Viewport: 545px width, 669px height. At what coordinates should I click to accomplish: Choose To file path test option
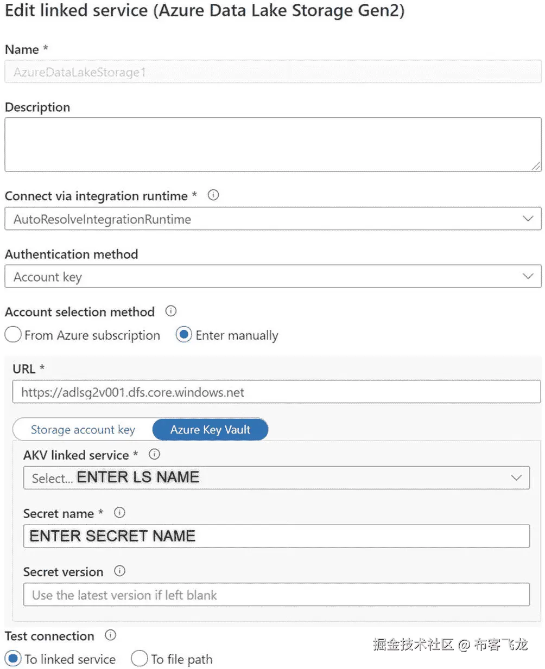tap(140, 659)
